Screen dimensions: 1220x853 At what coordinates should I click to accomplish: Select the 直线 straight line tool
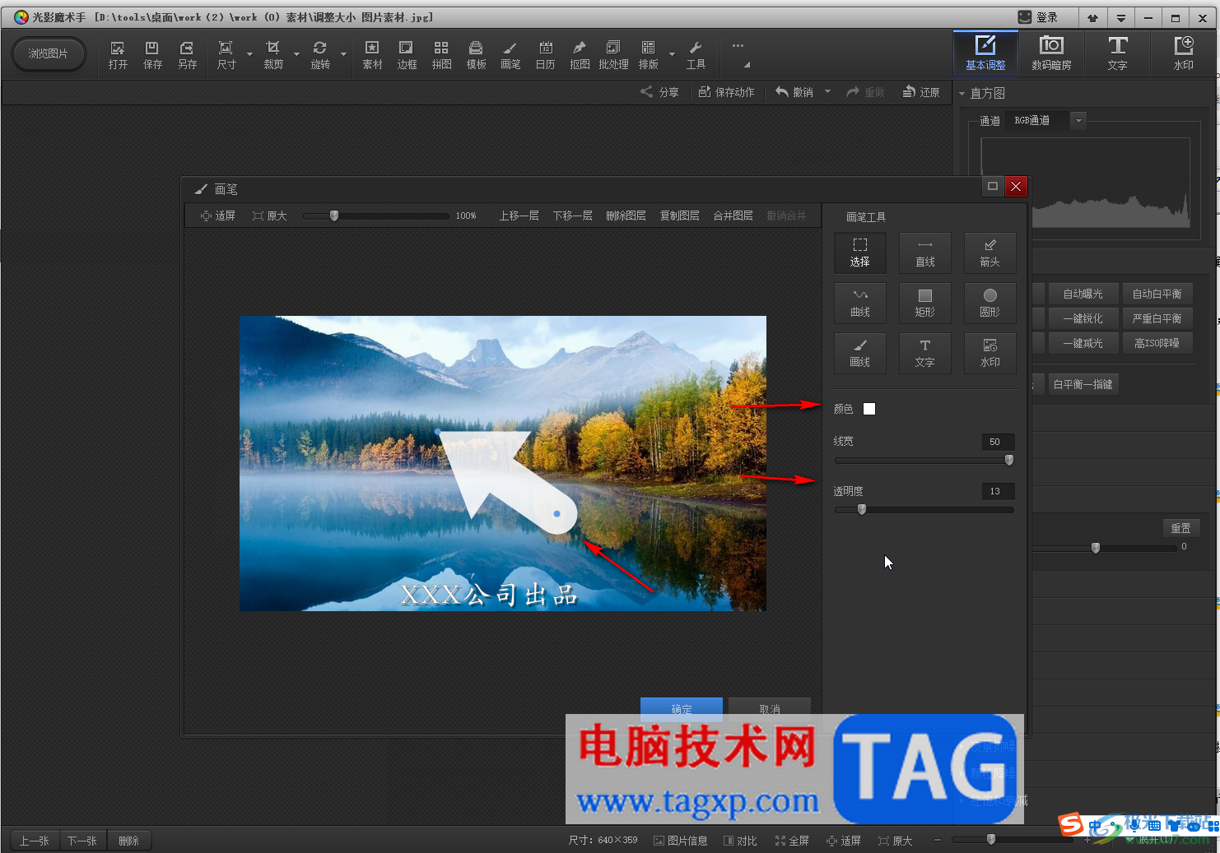pos(925,253)
